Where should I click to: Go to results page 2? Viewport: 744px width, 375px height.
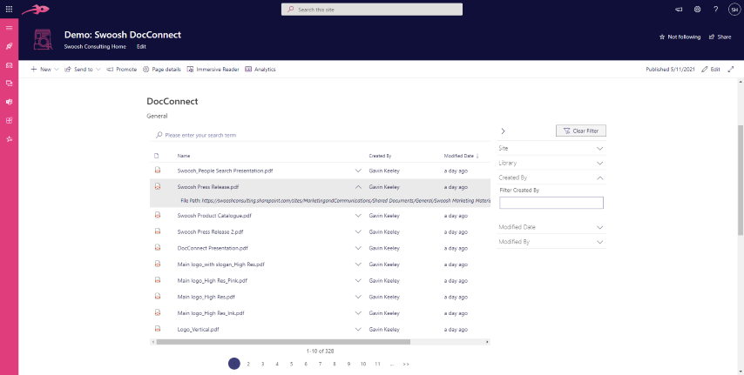pos(248,364)
